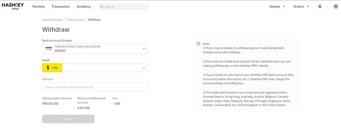341x128 pixels.
Task: Click the bank card icon
Action: tap(49, 49)
